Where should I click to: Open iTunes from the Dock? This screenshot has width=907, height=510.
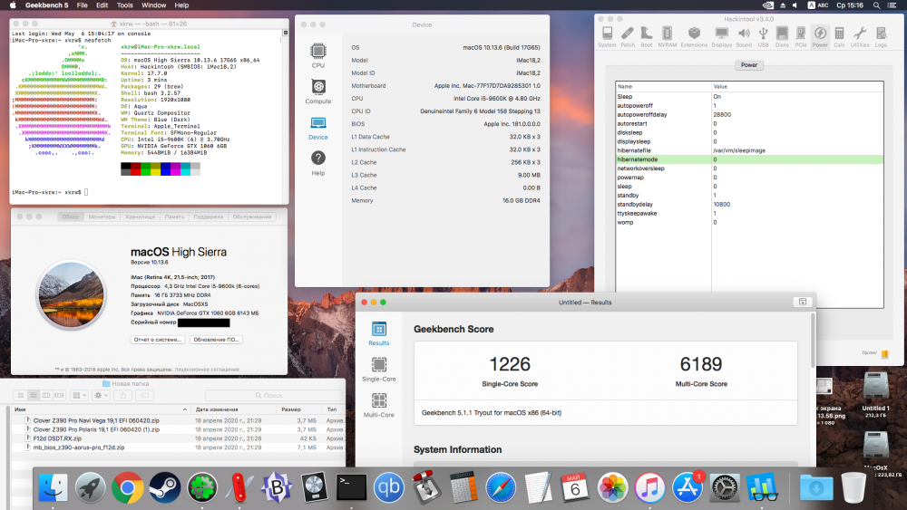click(649, 488)
